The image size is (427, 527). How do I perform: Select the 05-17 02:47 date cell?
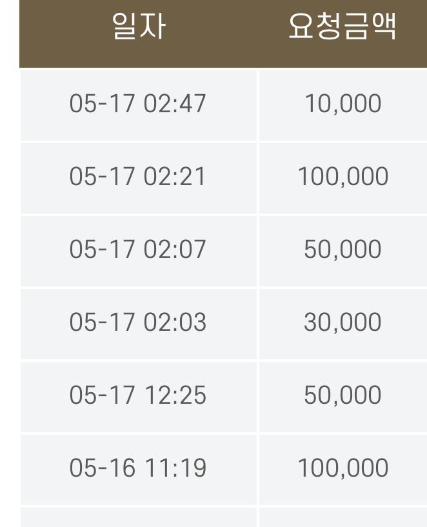click(138, 104)
